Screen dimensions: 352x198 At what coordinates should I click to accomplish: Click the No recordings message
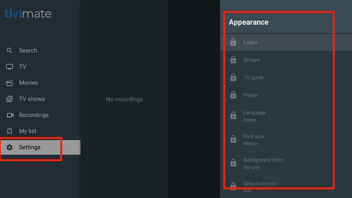click(124, 99)
